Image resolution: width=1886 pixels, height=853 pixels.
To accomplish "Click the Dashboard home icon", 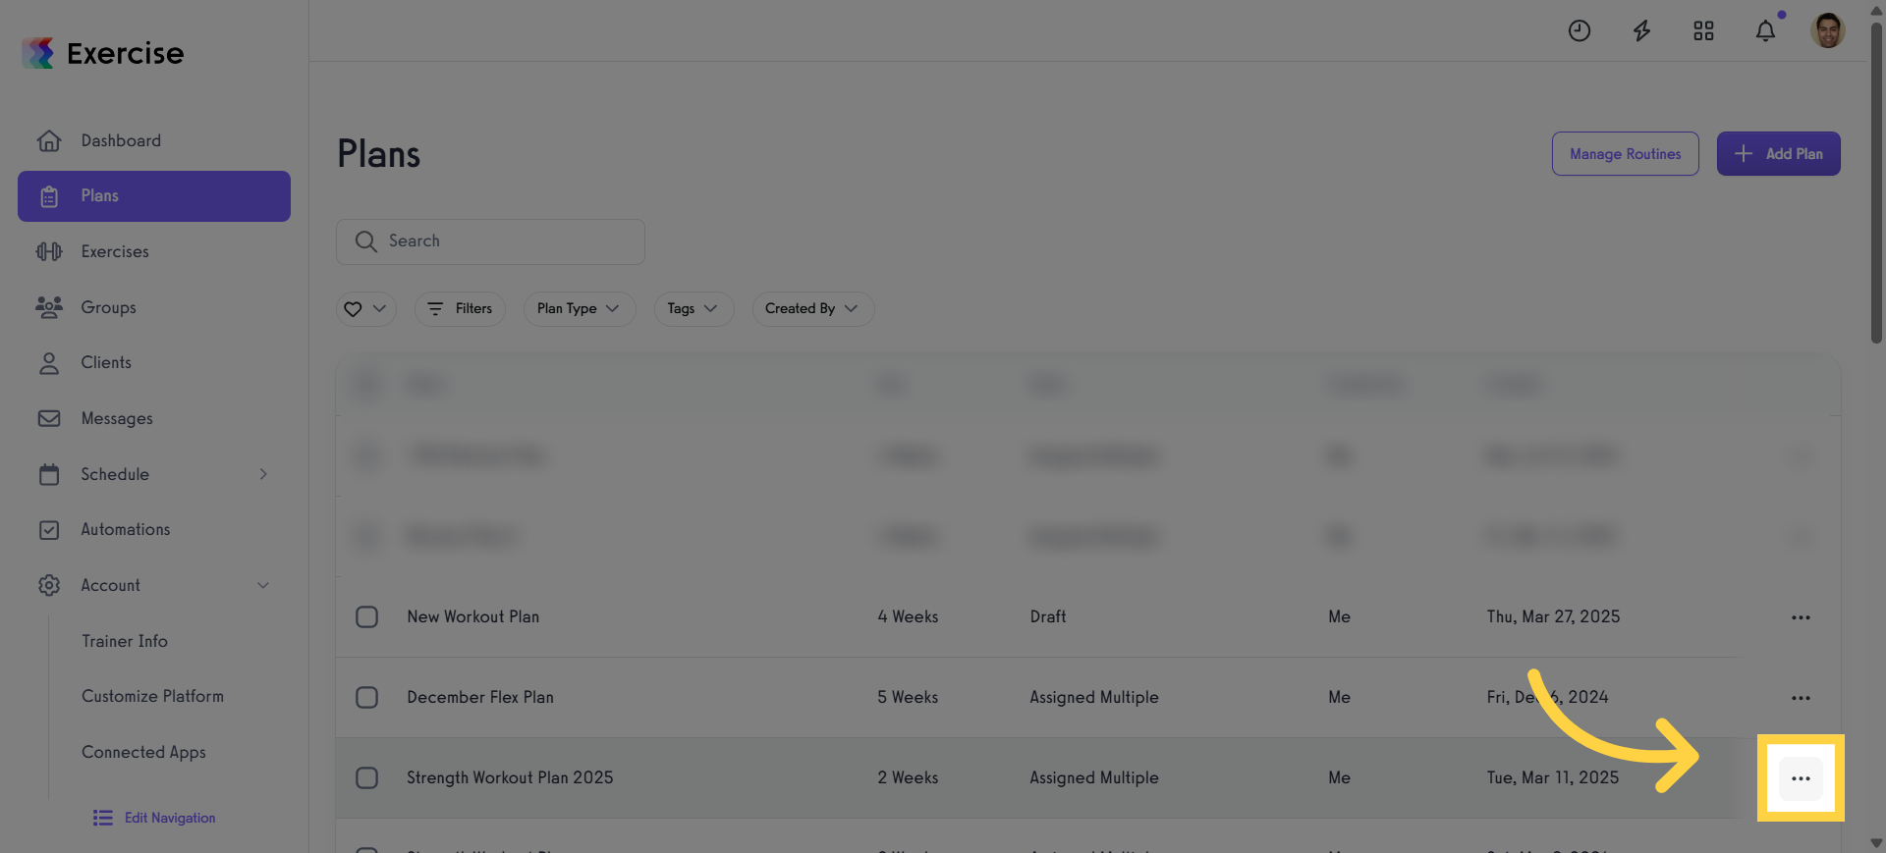I will coord(49,140).
